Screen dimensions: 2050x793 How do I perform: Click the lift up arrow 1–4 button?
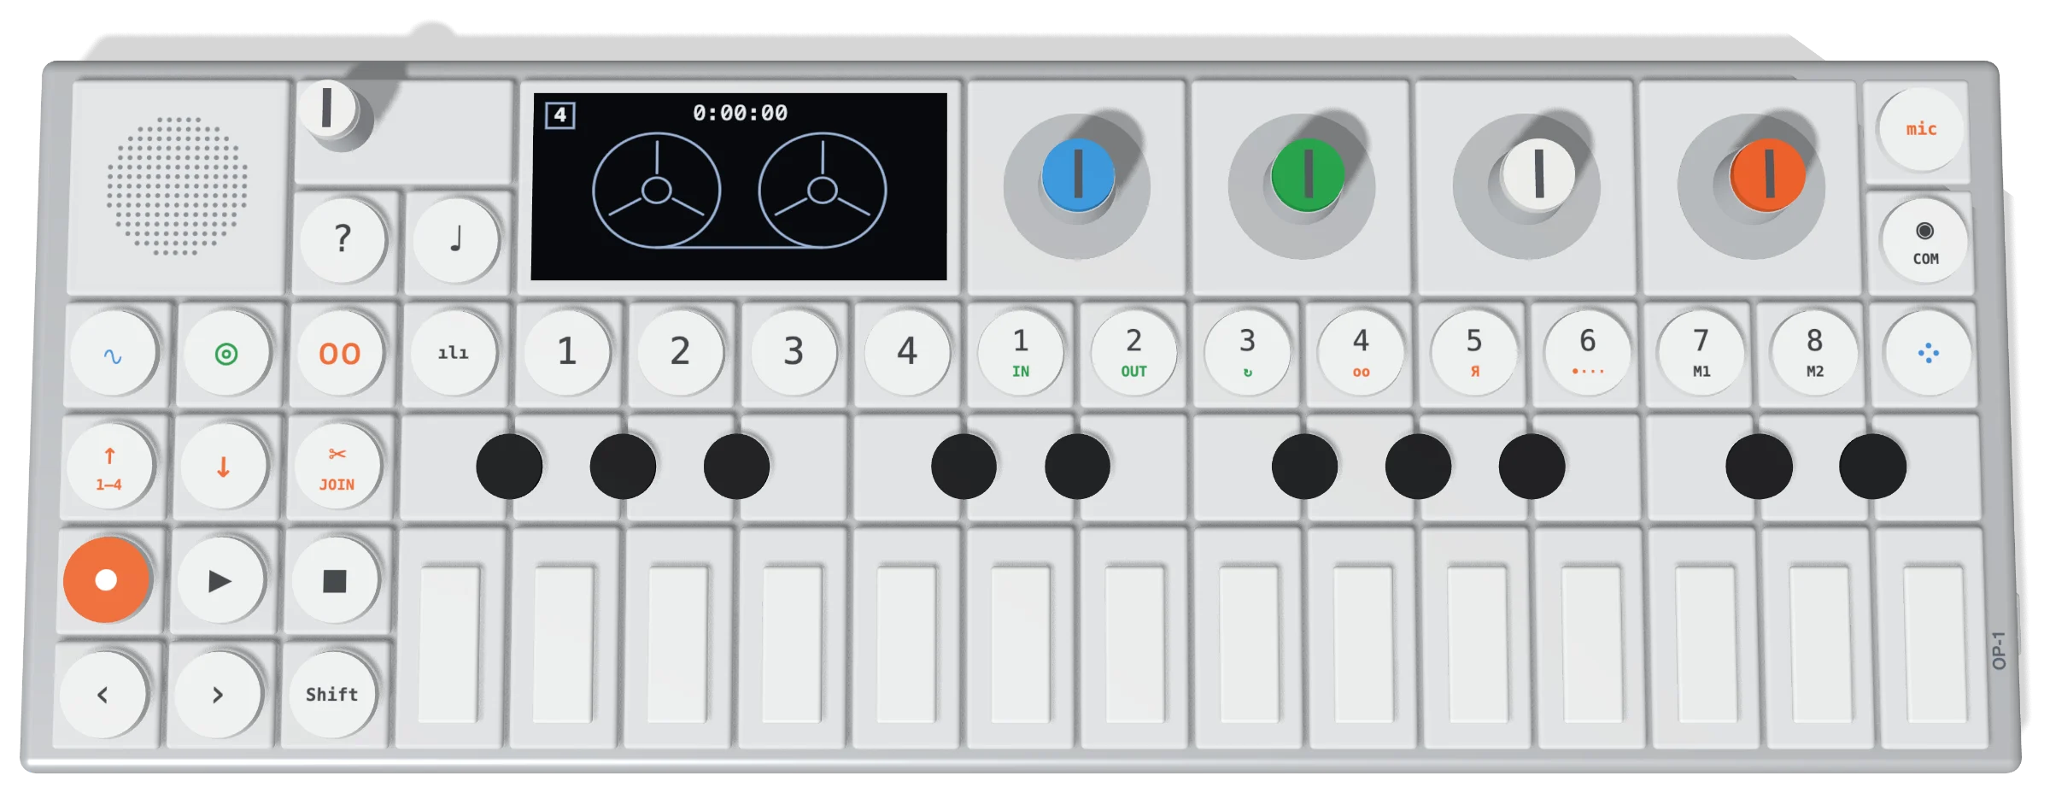109,467
